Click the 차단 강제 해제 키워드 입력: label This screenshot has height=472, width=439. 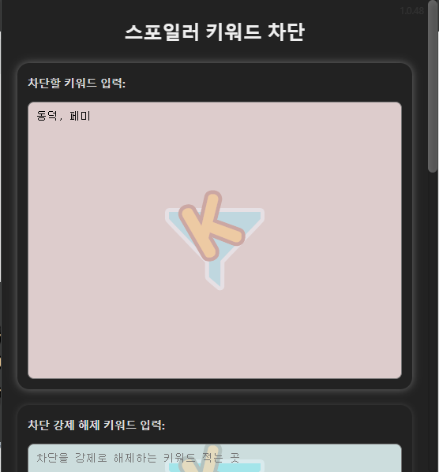[x=96, y=425]
